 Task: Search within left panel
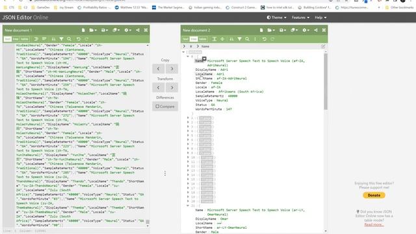point(69,39)
